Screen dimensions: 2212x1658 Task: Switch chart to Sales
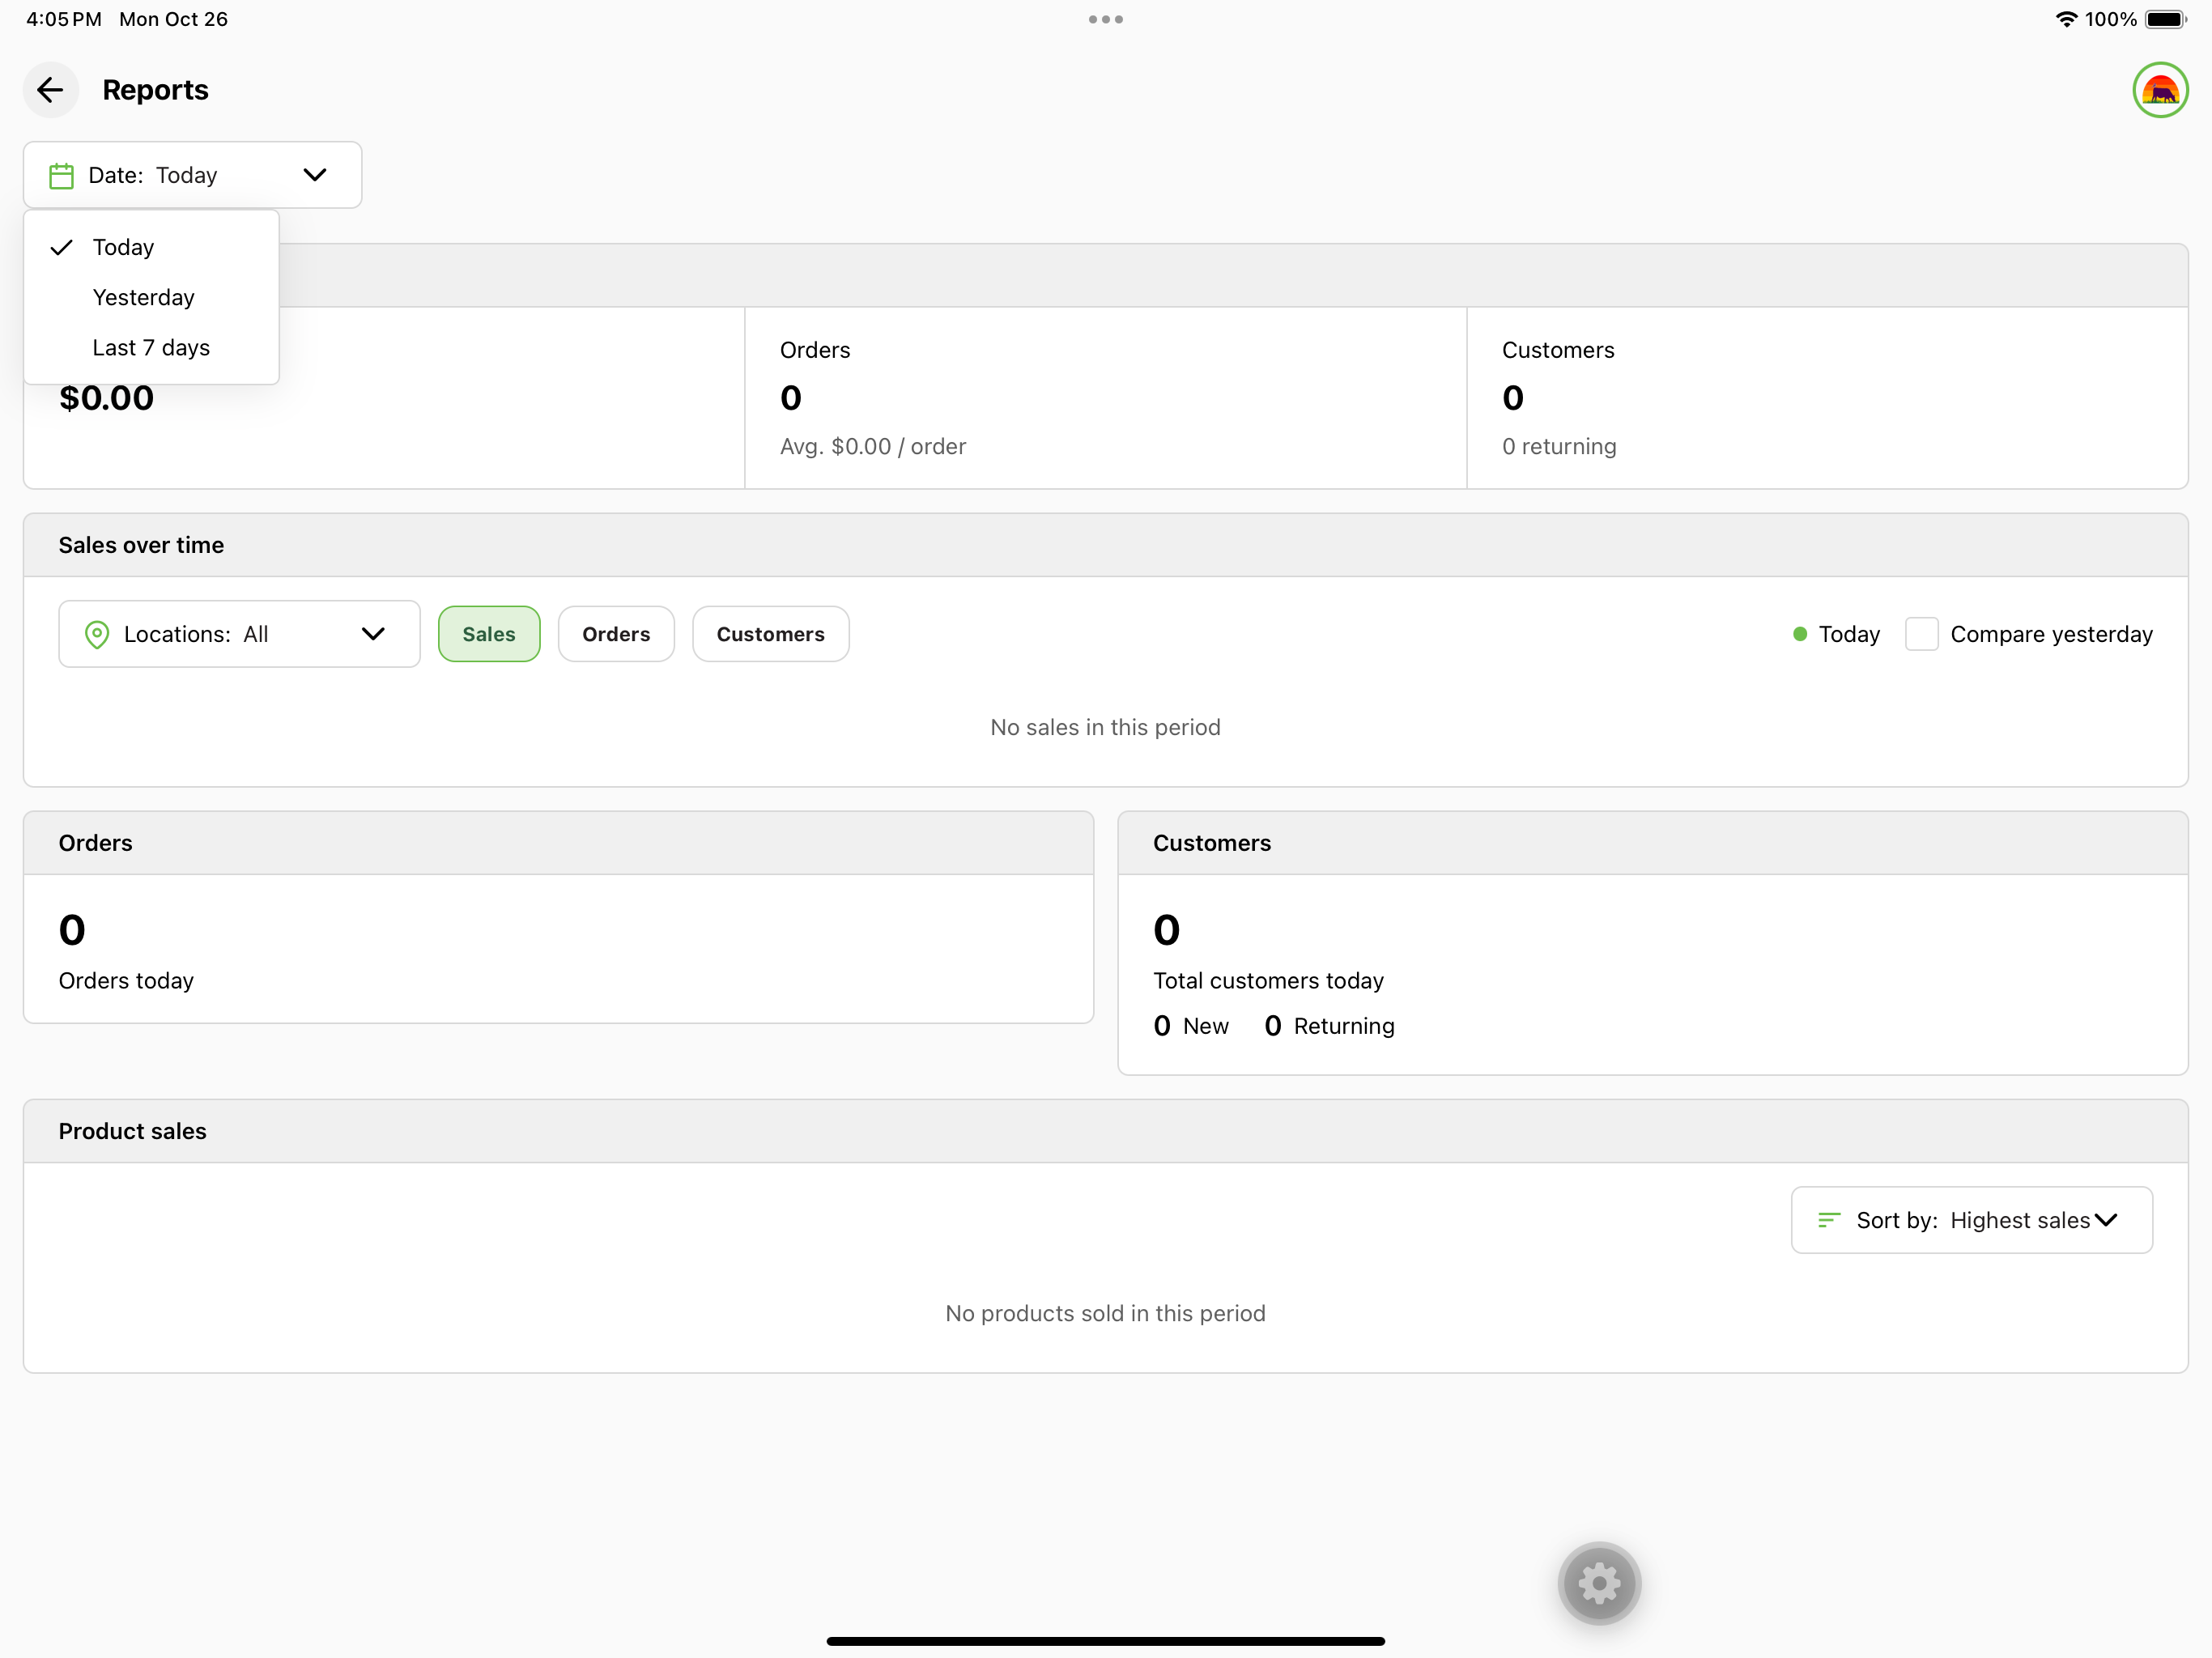coord(489,634)
